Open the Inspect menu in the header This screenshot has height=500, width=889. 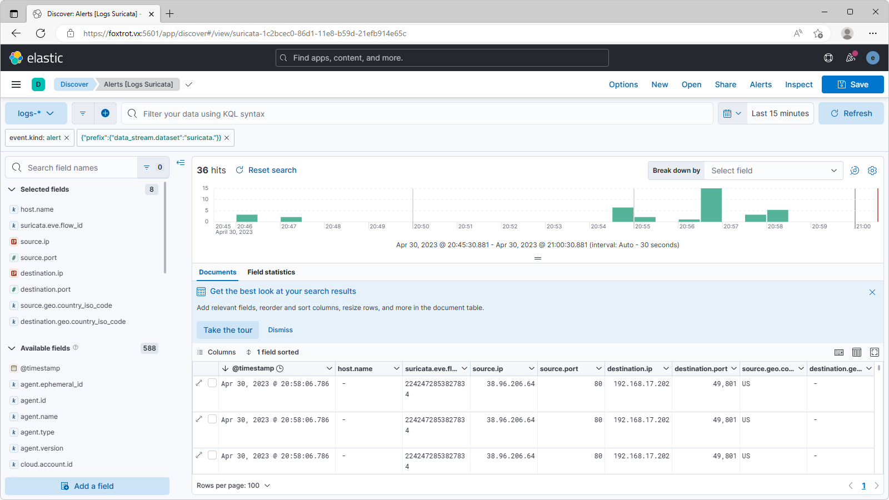click(x=798, y=84)
